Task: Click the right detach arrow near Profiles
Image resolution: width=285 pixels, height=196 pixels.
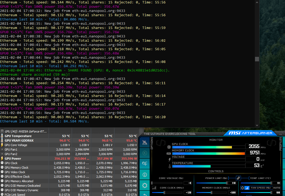Action: (271, 143)
